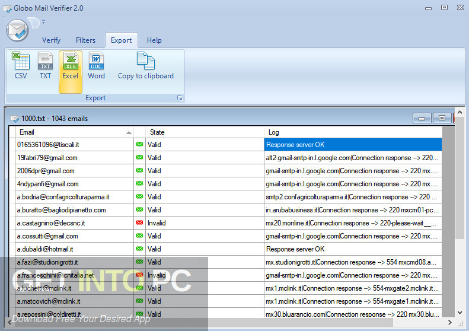Screen dimensions: 469x331
Task: Select a.cossutti@gmail.com email
Action: 47,236
